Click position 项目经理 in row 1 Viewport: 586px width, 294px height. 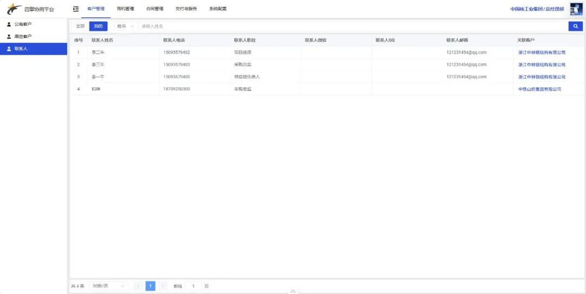point(243,53)
